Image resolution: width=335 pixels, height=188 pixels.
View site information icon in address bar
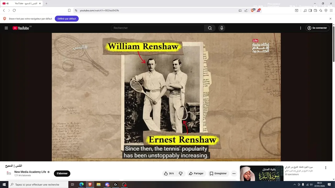tap(76, 10)
